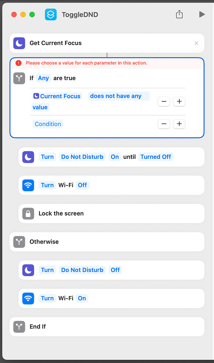Click the empty Condition placeholder field

48,124
